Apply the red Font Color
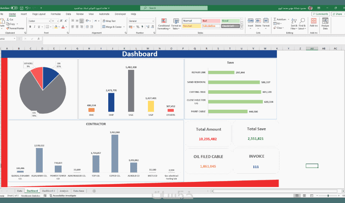This screenshot has height=203, width=345. (63, 27)
